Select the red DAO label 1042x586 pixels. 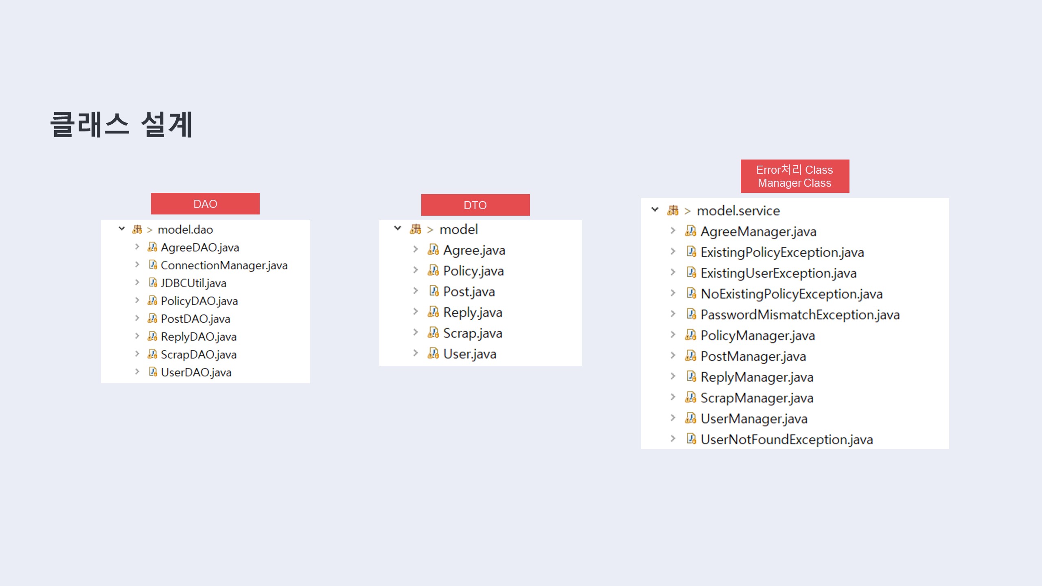click(x=205, y=204)
